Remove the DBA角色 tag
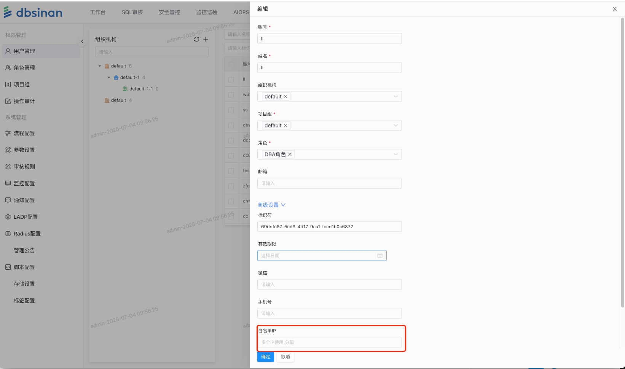The image size is (625, 369). click(x=290, y=154)
